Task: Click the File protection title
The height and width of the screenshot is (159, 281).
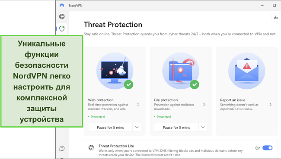Action: click(166, 100)
